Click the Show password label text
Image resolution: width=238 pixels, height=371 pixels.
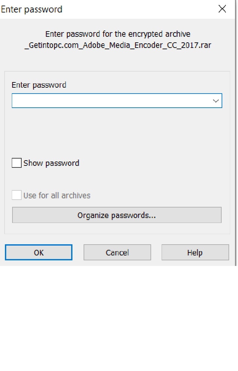click(x=51, y=163)
